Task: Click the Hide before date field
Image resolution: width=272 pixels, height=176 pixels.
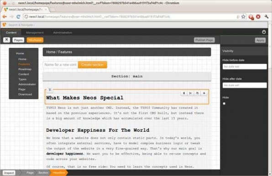Action: pyautogui.click(x=245, y=67)
